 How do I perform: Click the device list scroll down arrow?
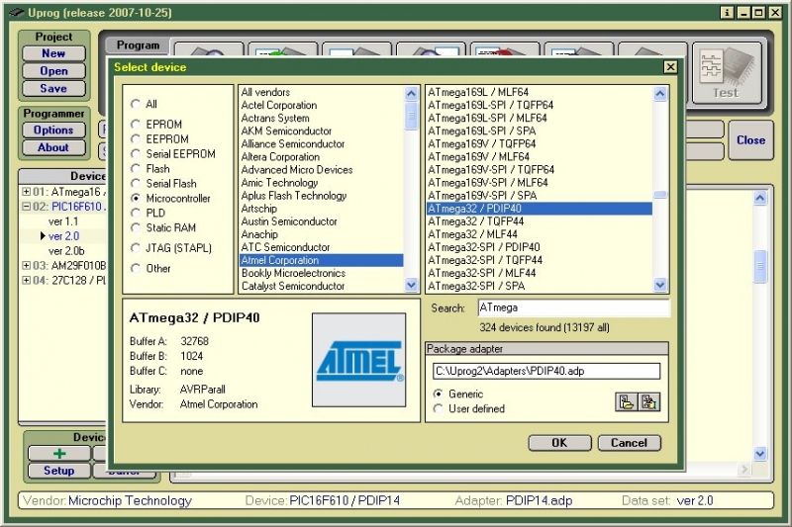(659, 285)
